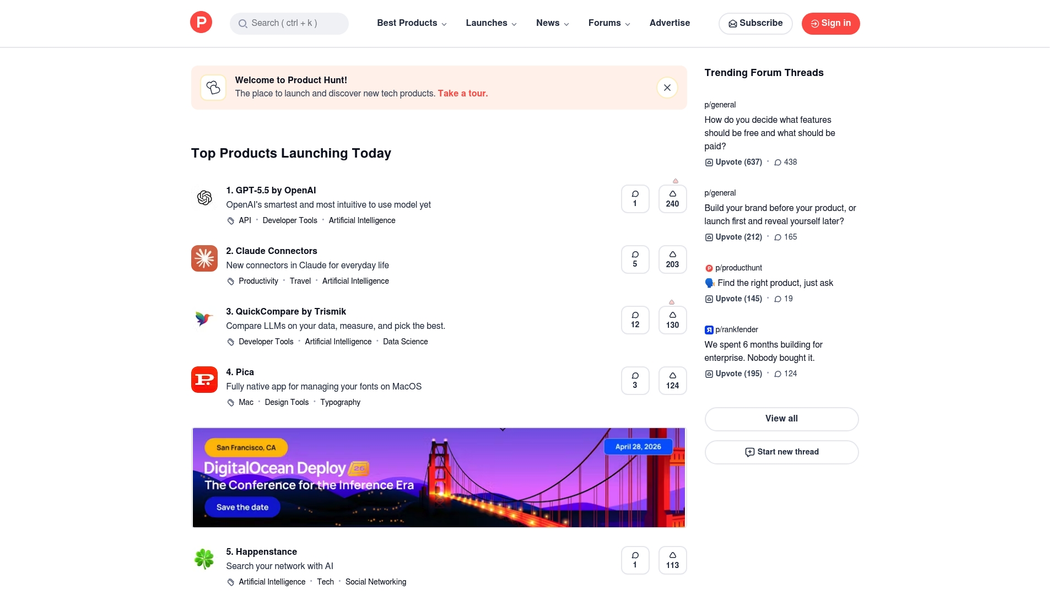1058x595 pixels.
Task: Open the Forums dropdown menu
Action: 609,23
